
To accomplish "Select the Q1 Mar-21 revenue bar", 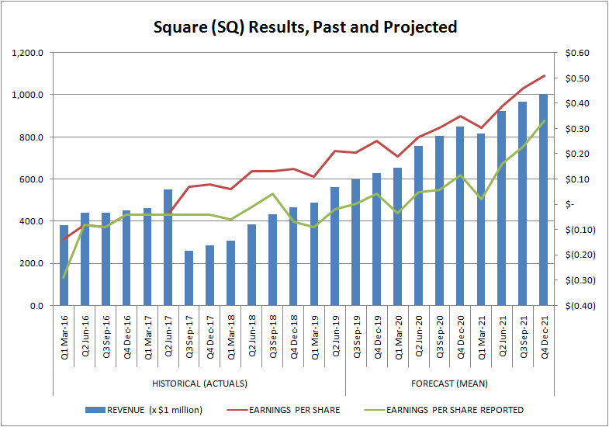I will (x=481, y=220).
